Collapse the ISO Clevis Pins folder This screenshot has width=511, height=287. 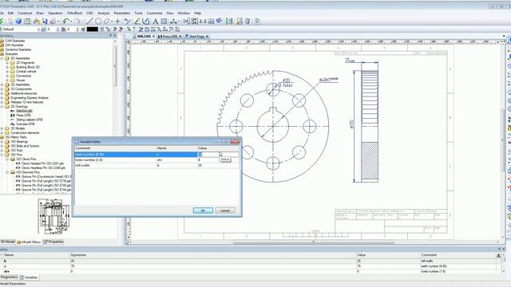pyautogui.click(x=7, y=159)
